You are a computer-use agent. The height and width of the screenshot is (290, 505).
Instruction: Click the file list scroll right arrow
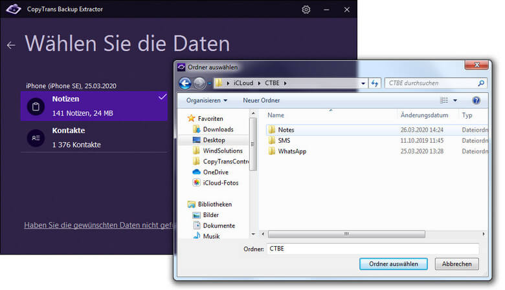click(x=484, y=234)
